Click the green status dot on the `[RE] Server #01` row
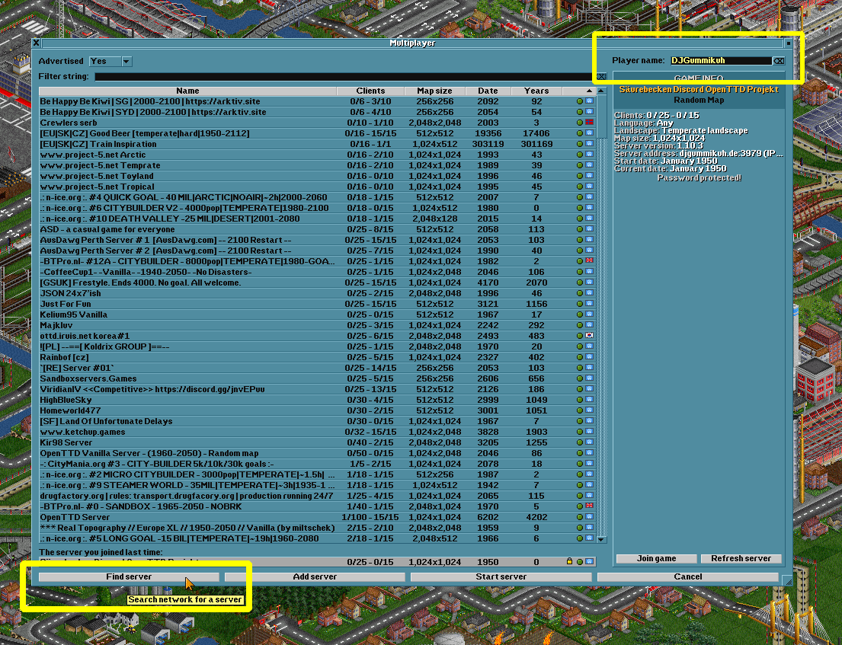Image resolution: width=842 pixels, height=645 pixels. click(x=579, y=368)
